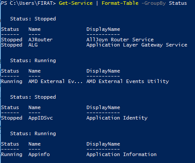The height and width of the screenshot is (163, 195).
Task: Click Application Layer Gateway Service text
Action: click(x=137, y=45)
